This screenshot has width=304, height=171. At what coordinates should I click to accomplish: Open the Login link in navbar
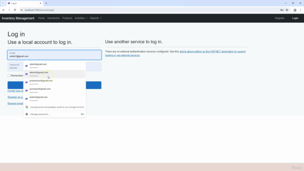click(x=295, y=18)
